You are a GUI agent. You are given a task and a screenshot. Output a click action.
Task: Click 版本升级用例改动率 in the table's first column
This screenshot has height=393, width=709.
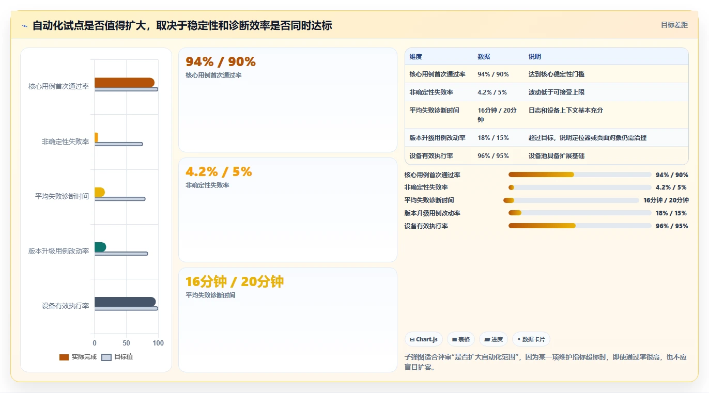pyautogui.click(x=437, y=138)
